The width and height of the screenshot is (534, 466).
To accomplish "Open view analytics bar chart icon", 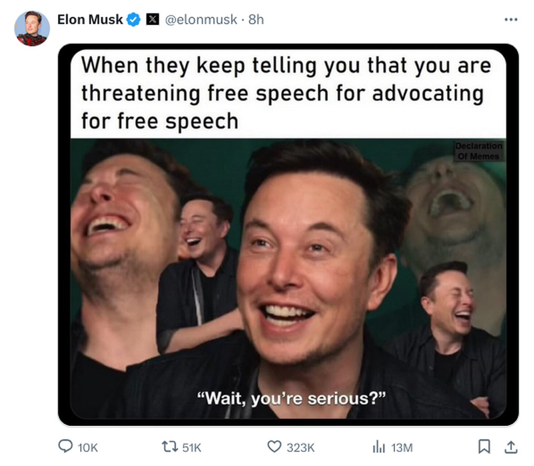I will pyautogui.click(x=379, y=447).
